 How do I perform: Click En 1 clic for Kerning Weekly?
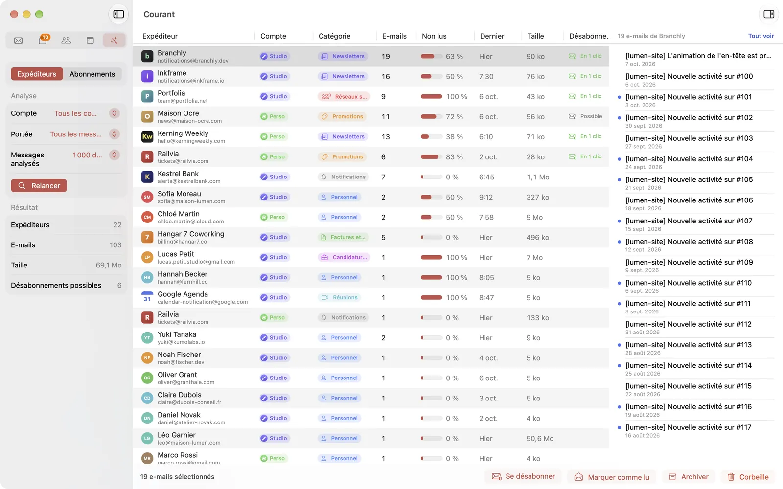(585, 136)
